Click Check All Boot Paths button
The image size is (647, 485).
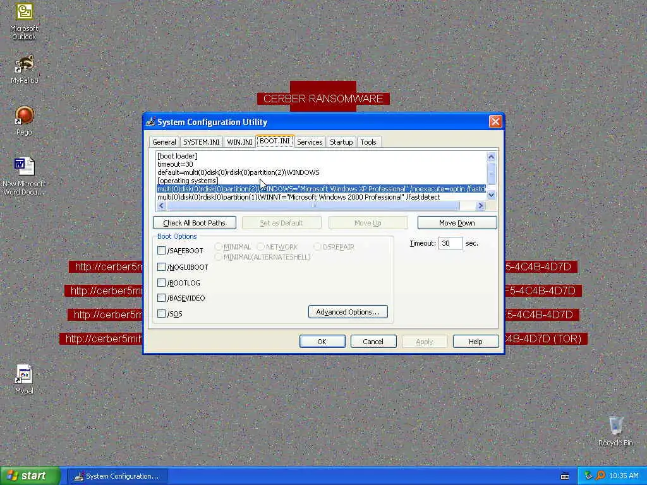[x=195, y=223]
